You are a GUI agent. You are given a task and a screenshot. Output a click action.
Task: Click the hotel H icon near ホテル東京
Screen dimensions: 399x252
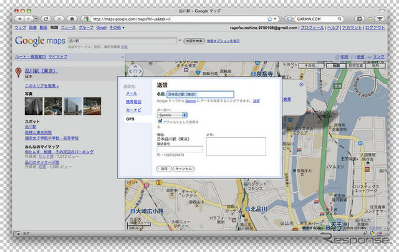(186, 69)
